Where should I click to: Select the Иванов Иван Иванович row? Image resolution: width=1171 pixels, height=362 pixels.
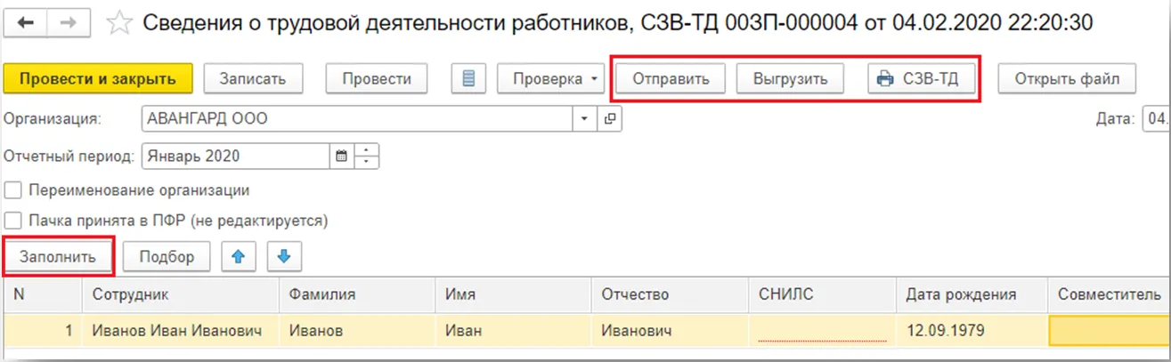(176, 330)
